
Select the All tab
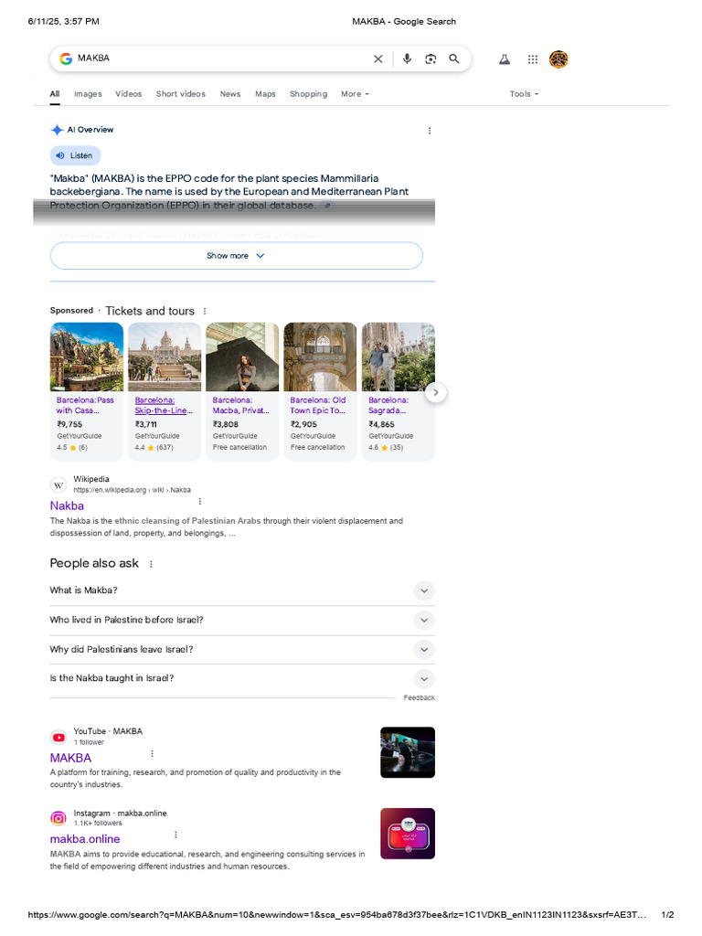click(55, 94)
